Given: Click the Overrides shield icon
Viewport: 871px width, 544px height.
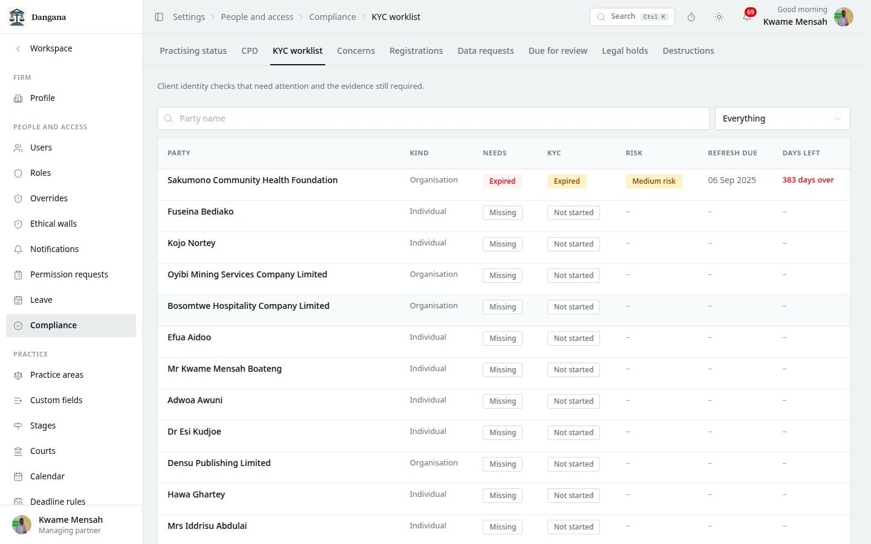Looking at the screenshot, I should [18, 198].
